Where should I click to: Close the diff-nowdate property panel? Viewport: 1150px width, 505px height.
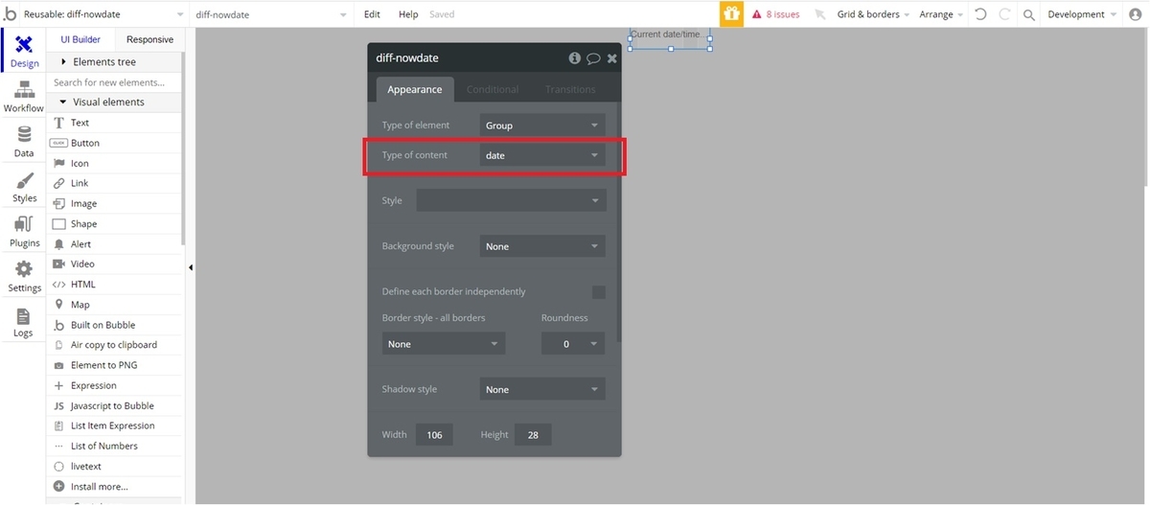pos(611,58)
